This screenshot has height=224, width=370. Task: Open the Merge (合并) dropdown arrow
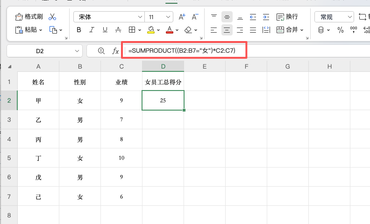coord(302,30)
